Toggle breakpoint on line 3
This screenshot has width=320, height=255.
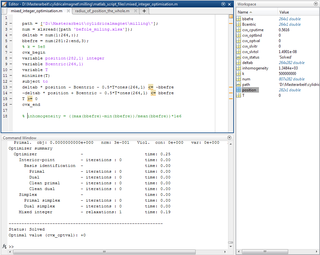[x=11, y=29]
